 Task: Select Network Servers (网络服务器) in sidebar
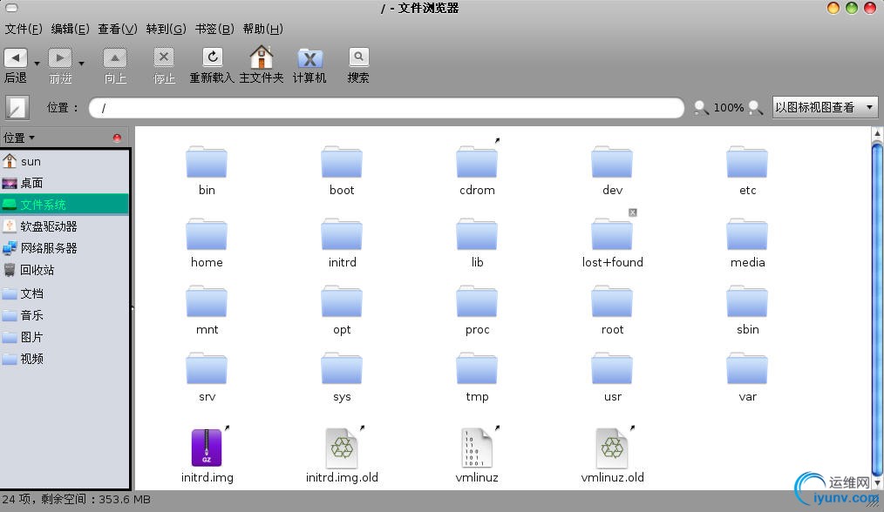(x=48, y=248)
